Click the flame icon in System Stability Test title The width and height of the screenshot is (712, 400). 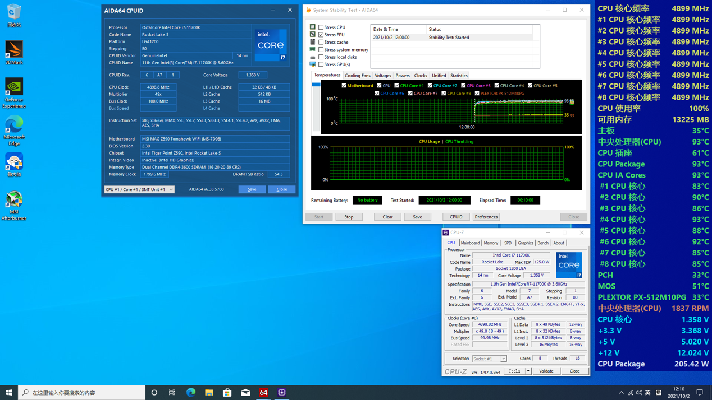coord(308,10)
